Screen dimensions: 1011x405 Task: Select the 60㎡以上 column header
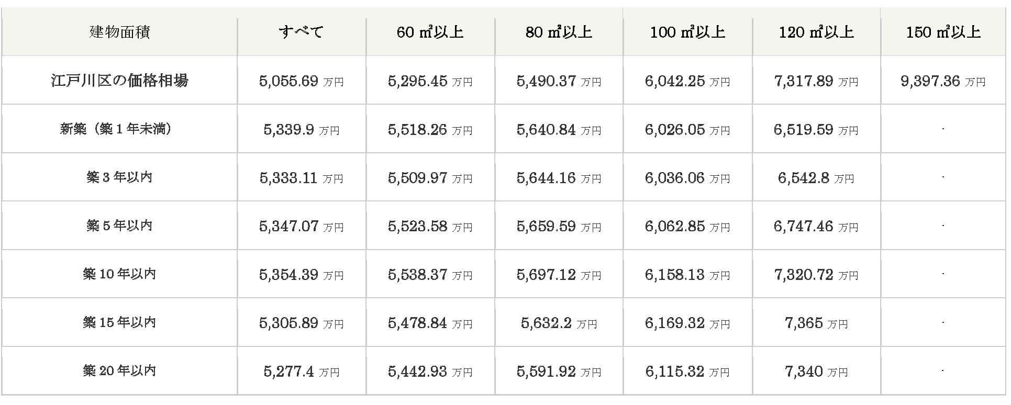point(430,32)
